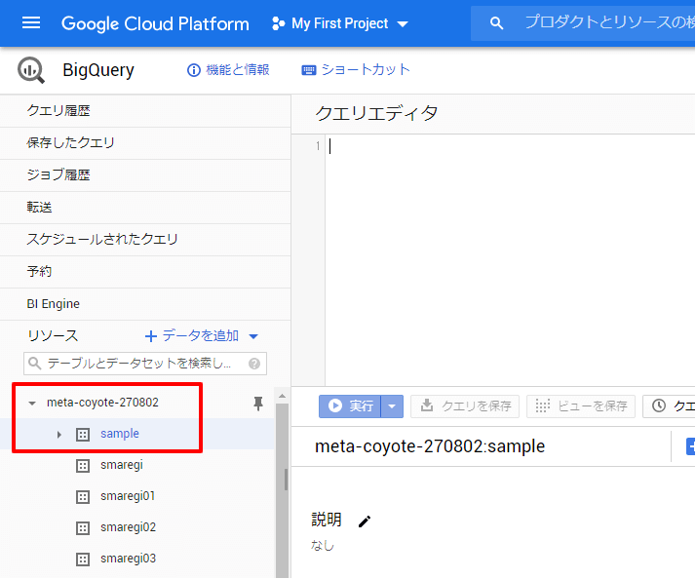Click the BigQuery logo icon

[31, 70]
